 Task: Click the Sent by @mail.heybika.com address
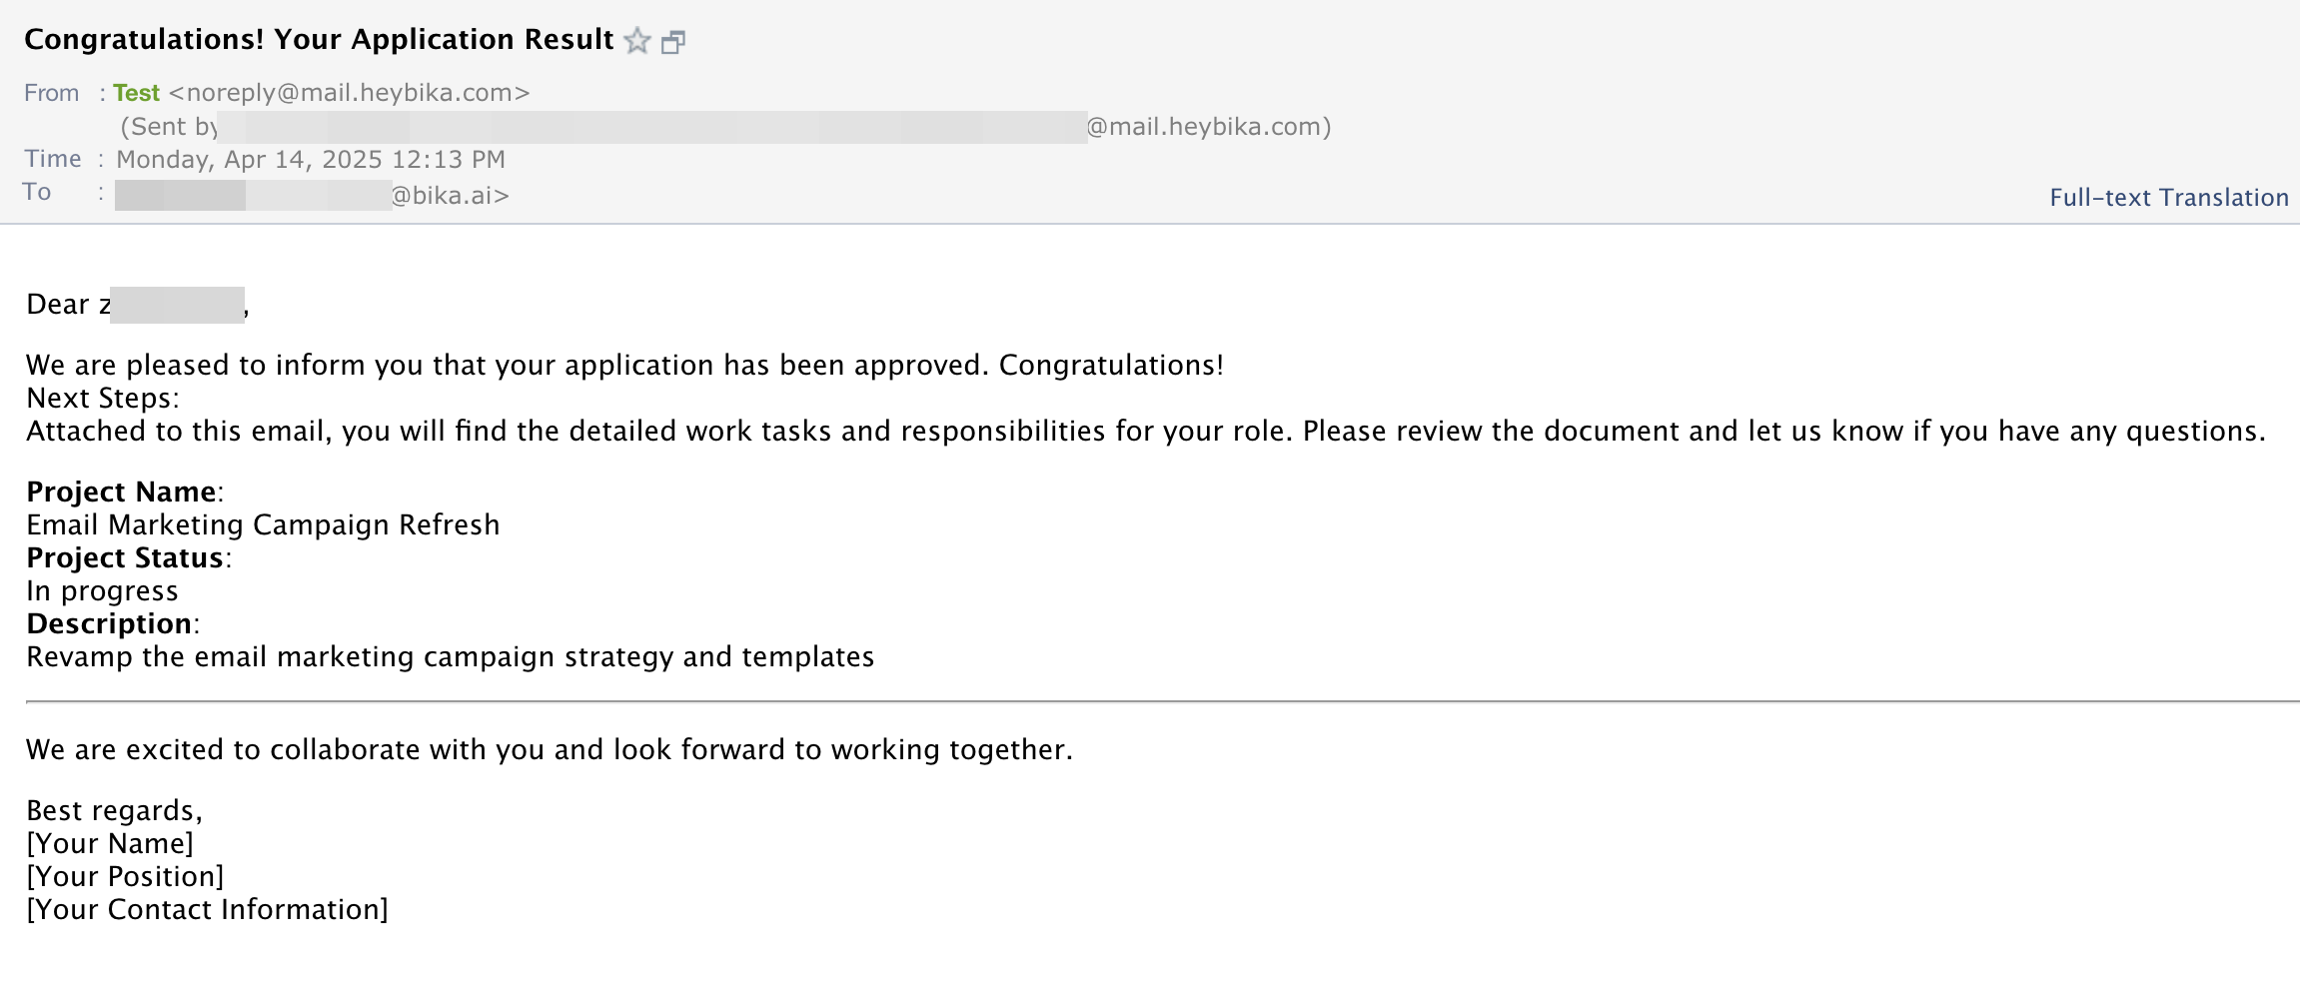(725, 127)
